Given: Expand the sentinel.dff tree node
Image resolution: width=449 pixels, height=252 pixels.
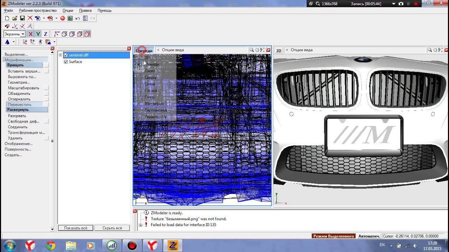Looking at the screenshot, I should tap(60, 55).
